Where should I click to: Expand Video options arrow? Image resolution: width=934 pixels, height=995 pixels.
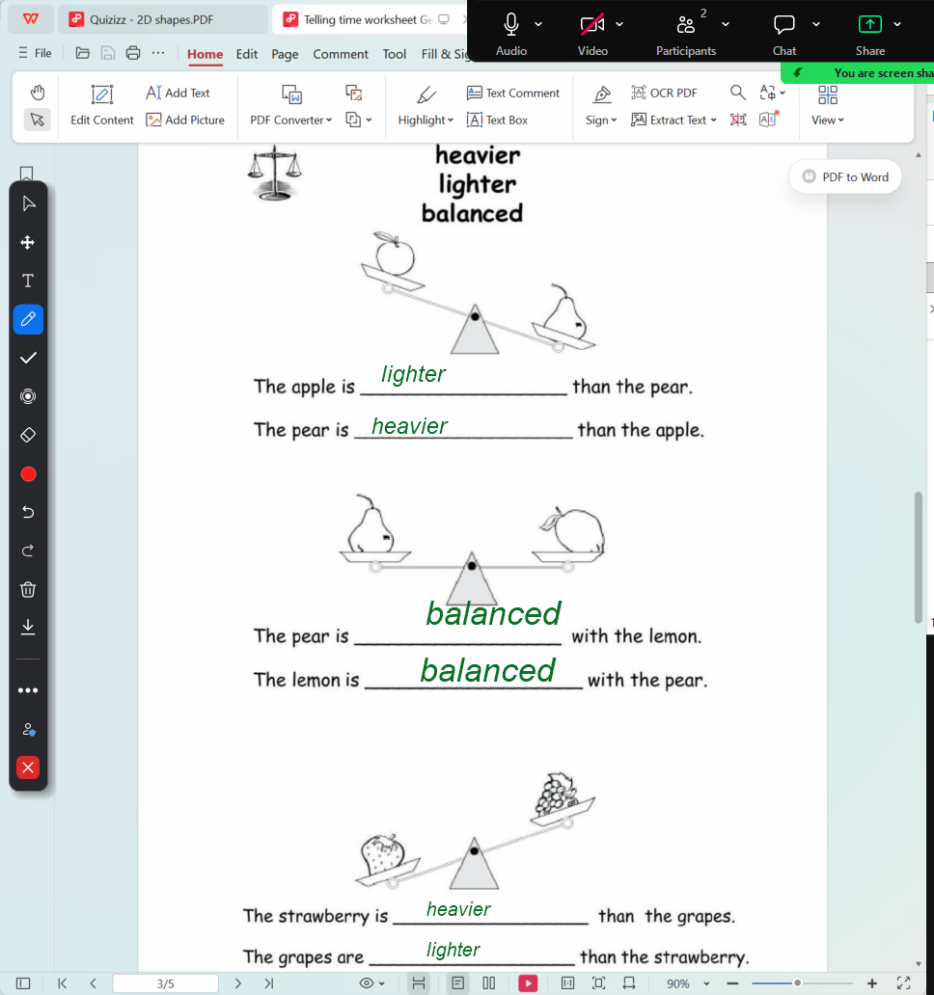619,24
